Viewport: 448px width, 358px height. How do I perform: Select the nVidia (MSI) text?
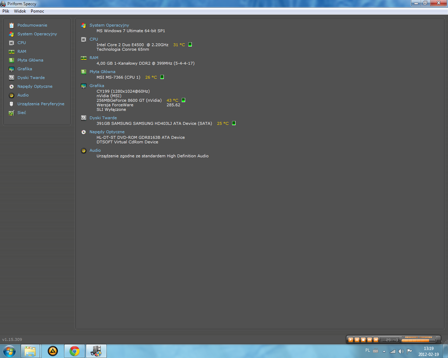(109, 96)
